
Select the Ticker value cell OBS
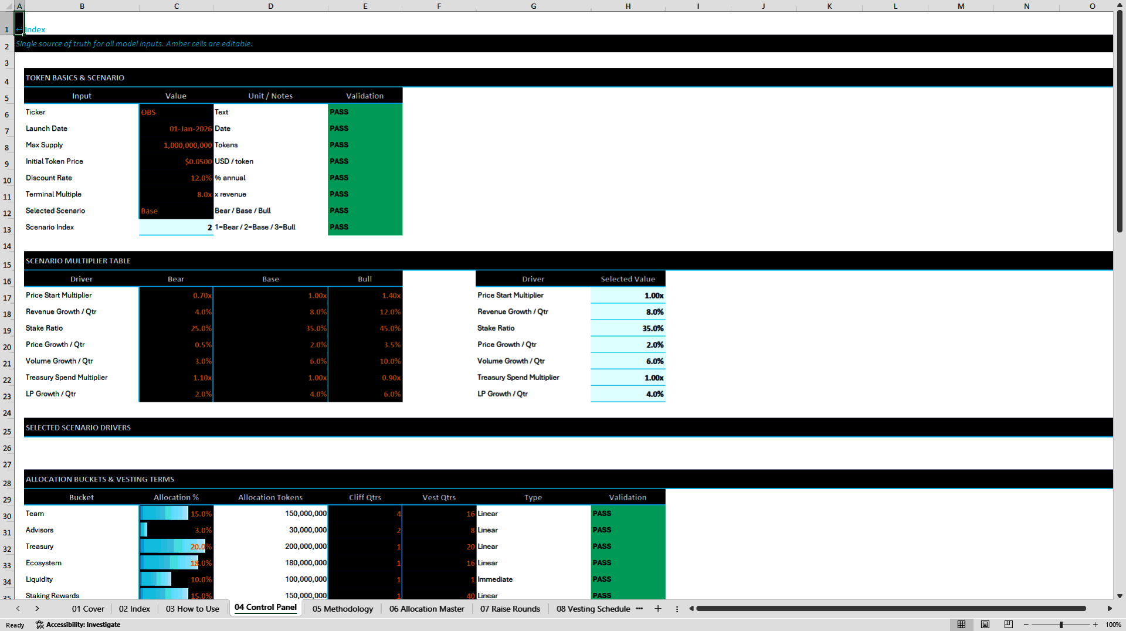click(176, 112)
